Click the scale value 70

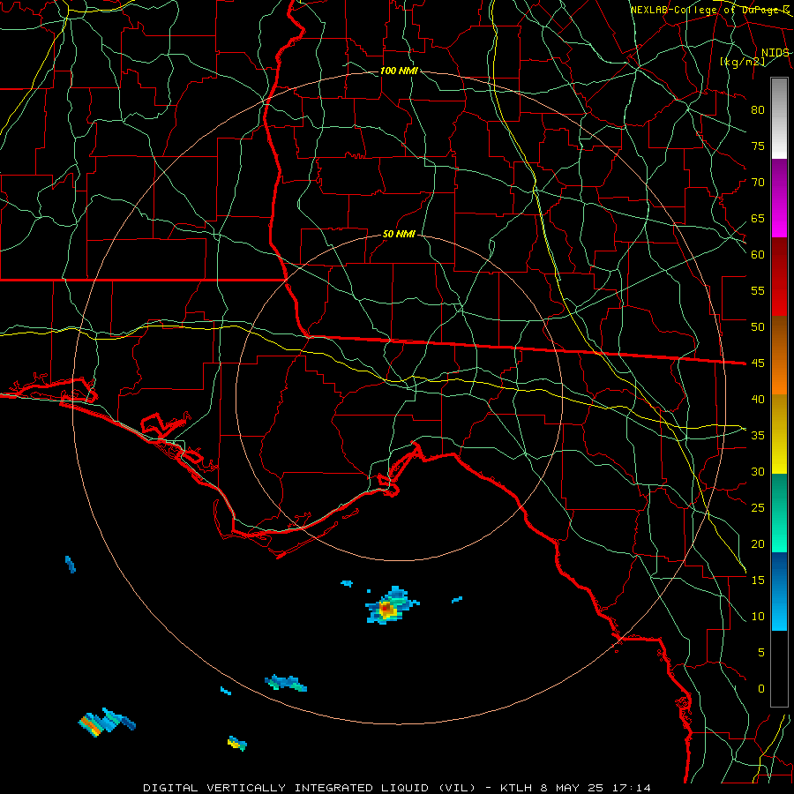click(758, 183)
